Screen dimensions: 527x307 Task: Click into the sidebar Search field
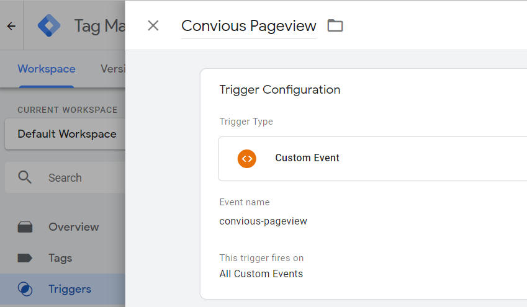coord(74,178)
